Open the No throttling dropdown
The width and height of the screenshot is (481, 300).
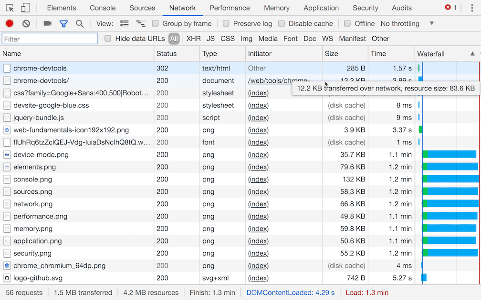click(400, 23)
